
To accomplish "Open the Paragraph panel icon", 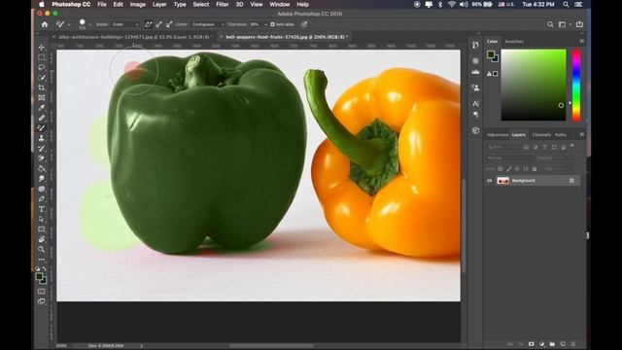I will pyautogui.click(x=475, y=115).
